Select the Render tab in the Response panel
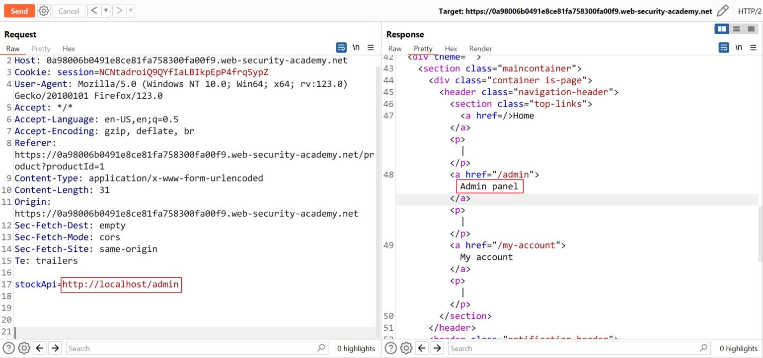 (480, 49)
